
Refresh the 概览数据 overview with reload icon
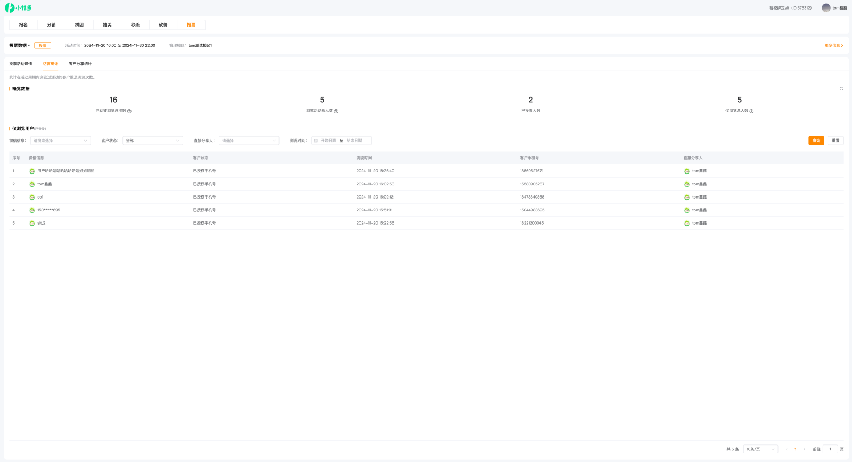tap(841, 89)
